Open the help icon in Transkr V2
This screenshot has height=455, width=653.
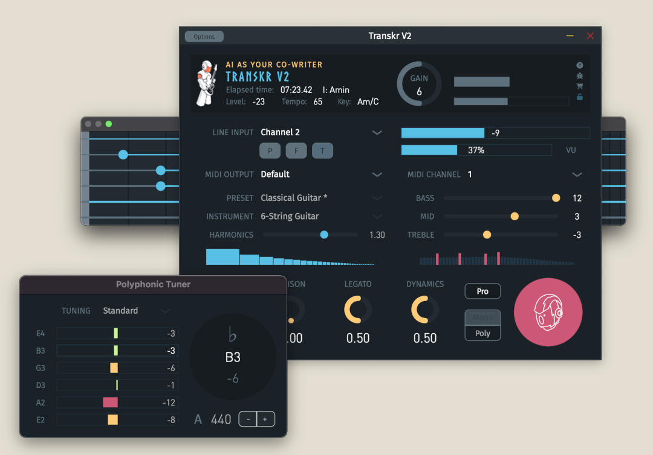coord(579,65)
